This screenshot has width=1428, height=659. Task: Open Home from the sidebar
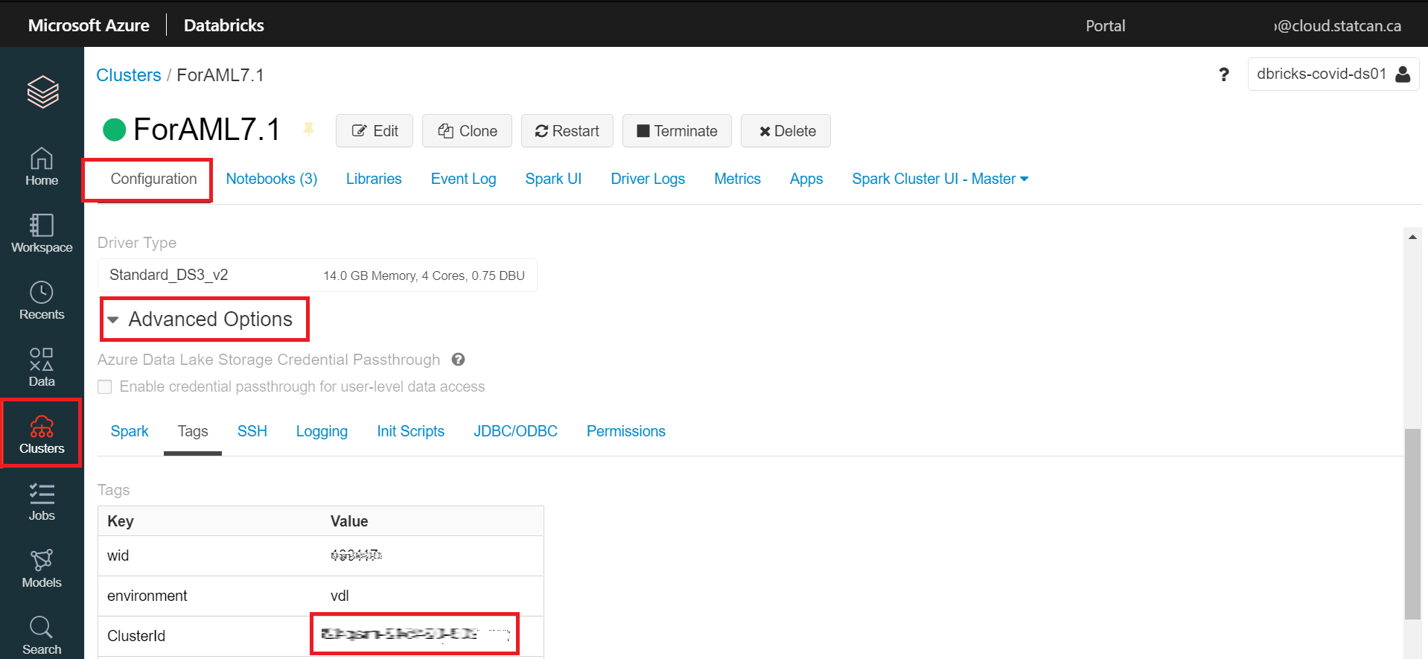[42, 166]
